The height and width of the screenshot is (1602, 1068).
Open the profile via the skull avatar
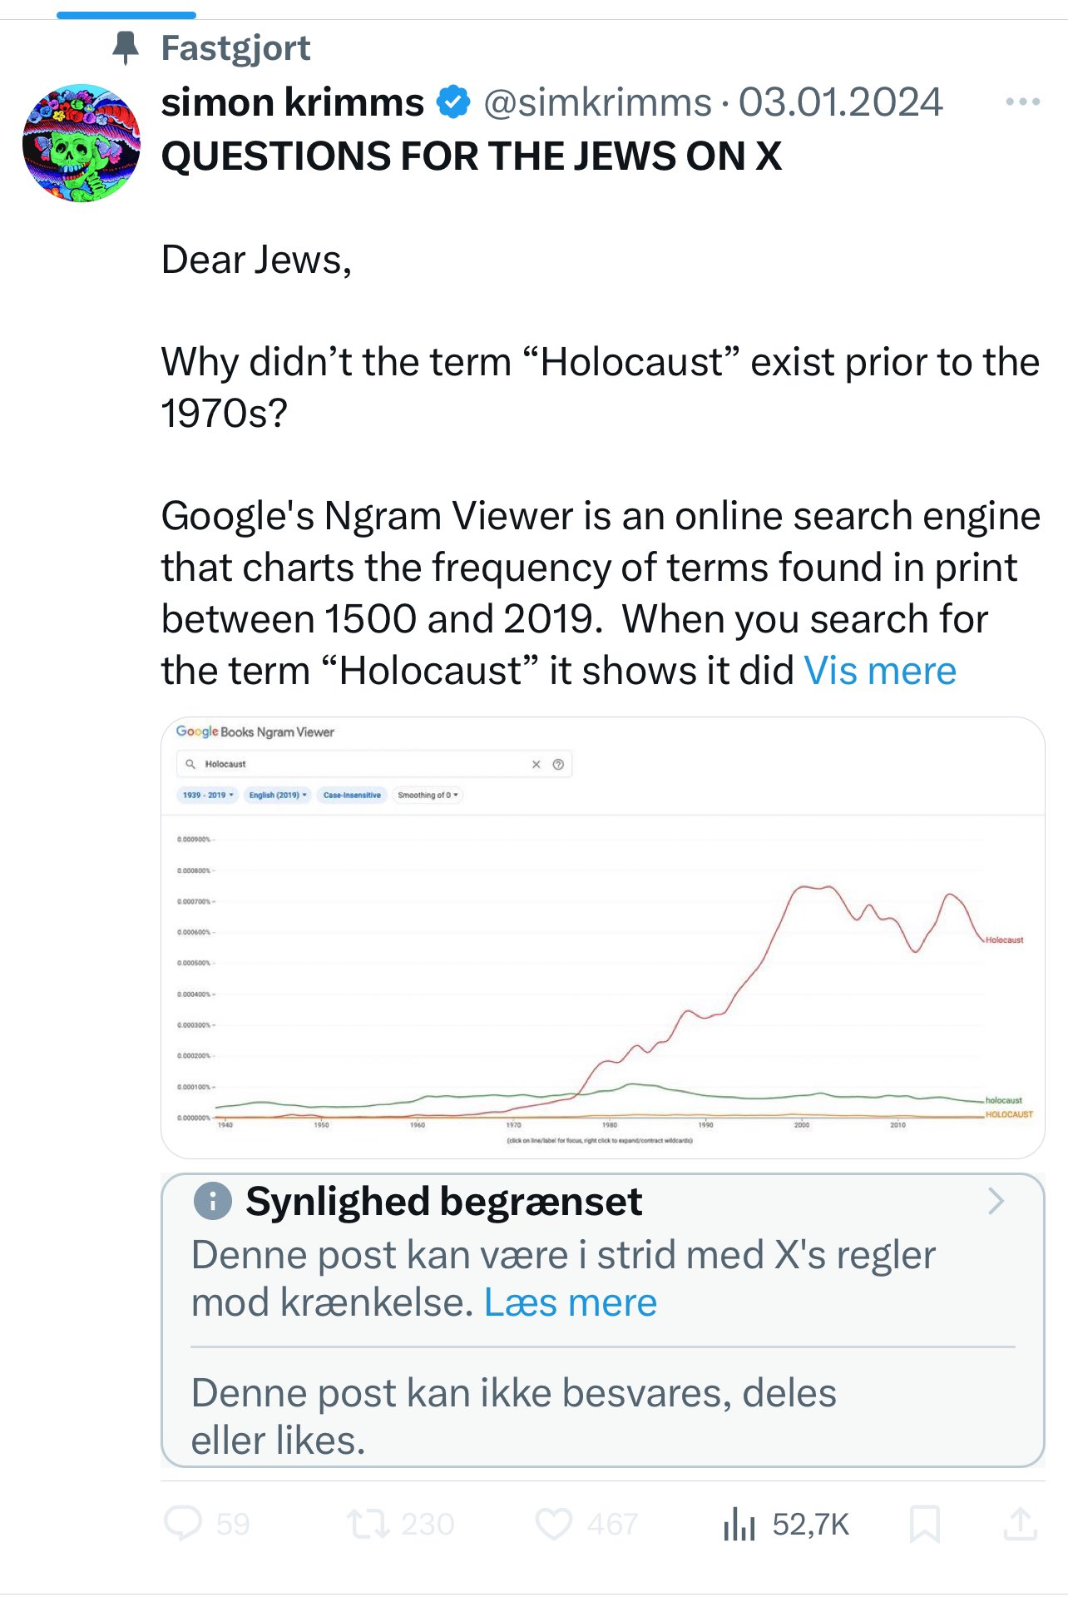tap(82, 142)
